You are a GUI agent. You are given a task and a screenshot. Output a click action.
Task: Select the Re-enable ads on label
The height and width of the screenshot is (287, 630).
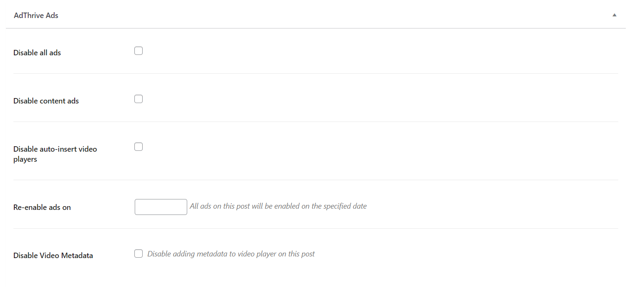click(x=42, y=207)
